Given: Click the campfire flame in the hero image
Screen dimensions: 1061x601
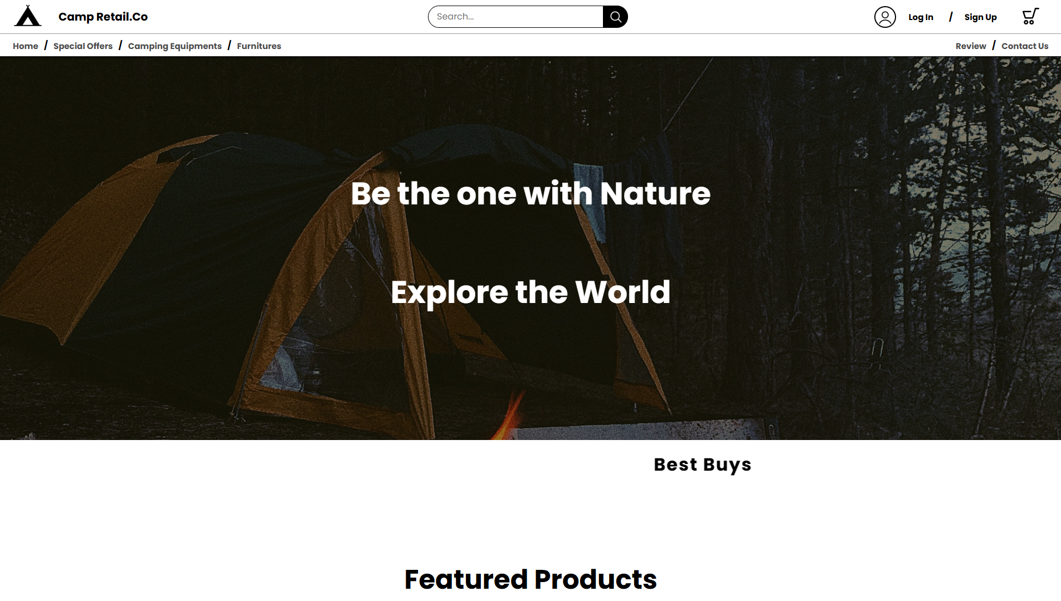Looking at the screenshot, I should coord(507,418).
